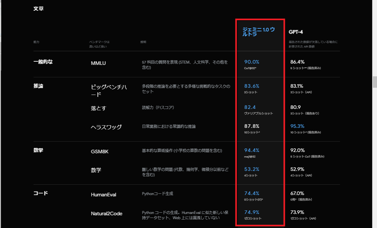The image size is (377, 228).
Task: Click the 57 科目の質問を表現 description
Action: (x=185, y=65)
